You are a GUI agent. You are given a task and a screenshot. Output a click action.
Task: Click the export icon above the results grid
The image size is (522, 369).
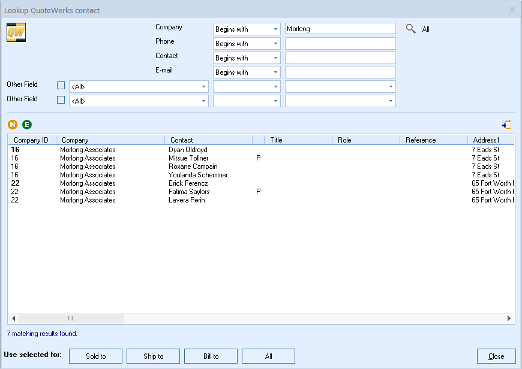507,125
